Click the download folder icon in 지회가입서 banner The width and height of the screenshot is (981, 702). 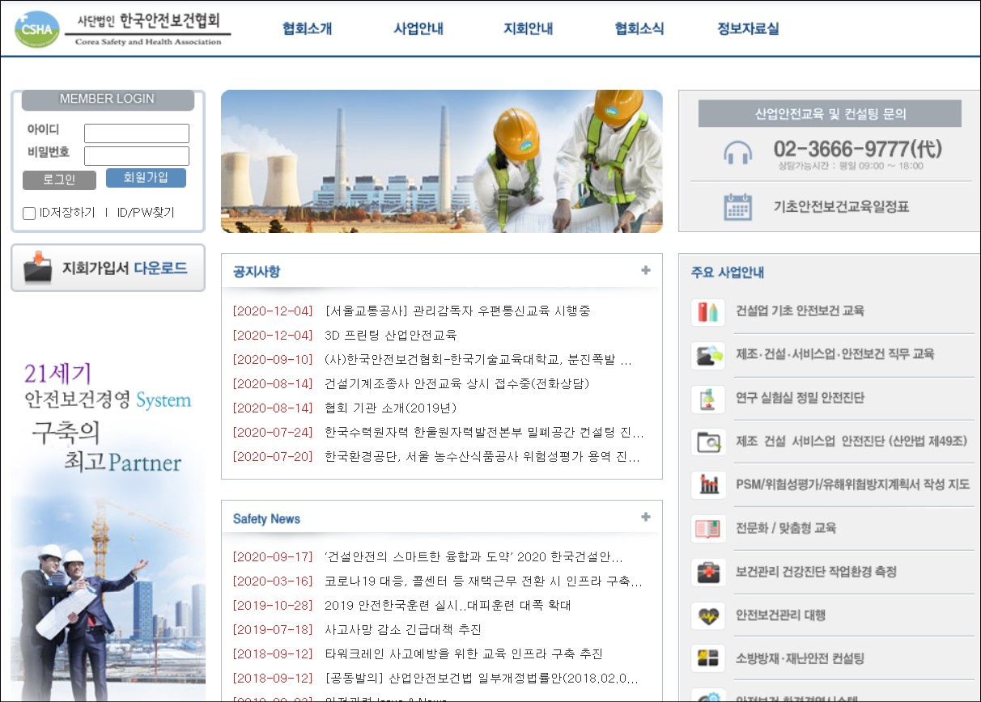pos(38,267)
